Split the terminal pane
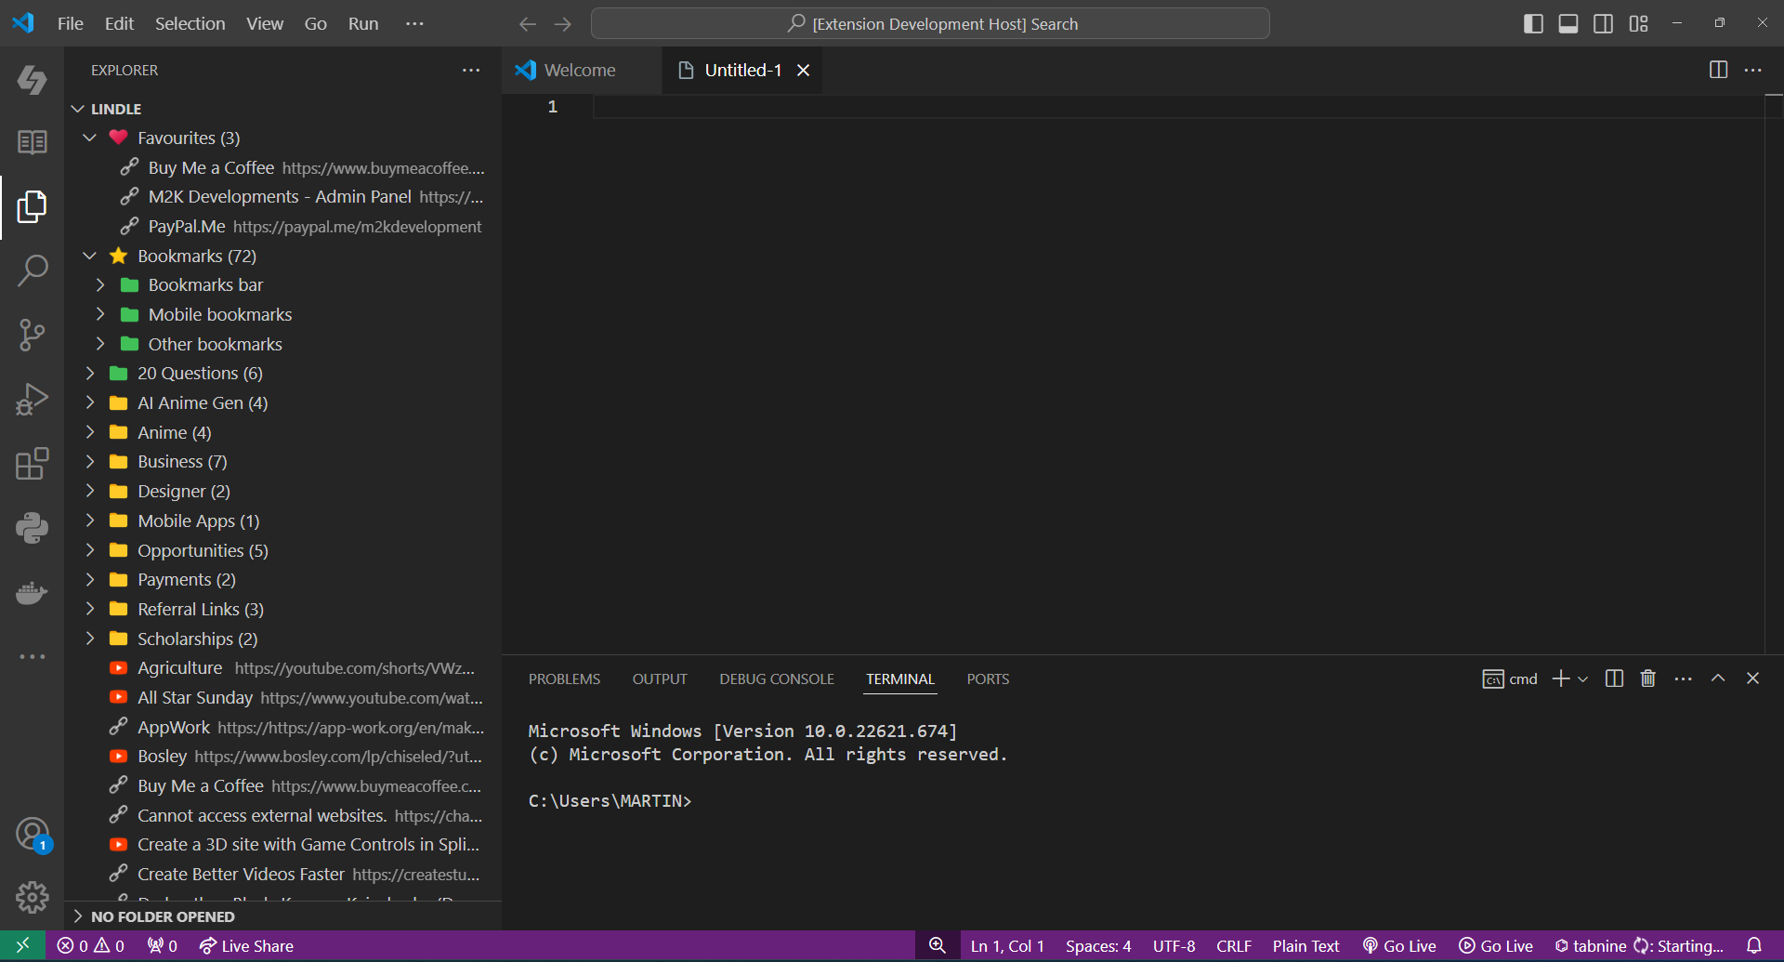Viewport: 1784px width, 962px height. click(x=1615, y=679)
